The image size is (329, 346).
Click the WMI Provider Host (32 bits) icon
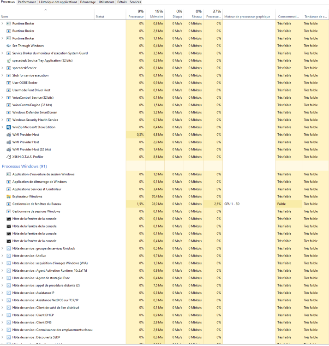9,149
